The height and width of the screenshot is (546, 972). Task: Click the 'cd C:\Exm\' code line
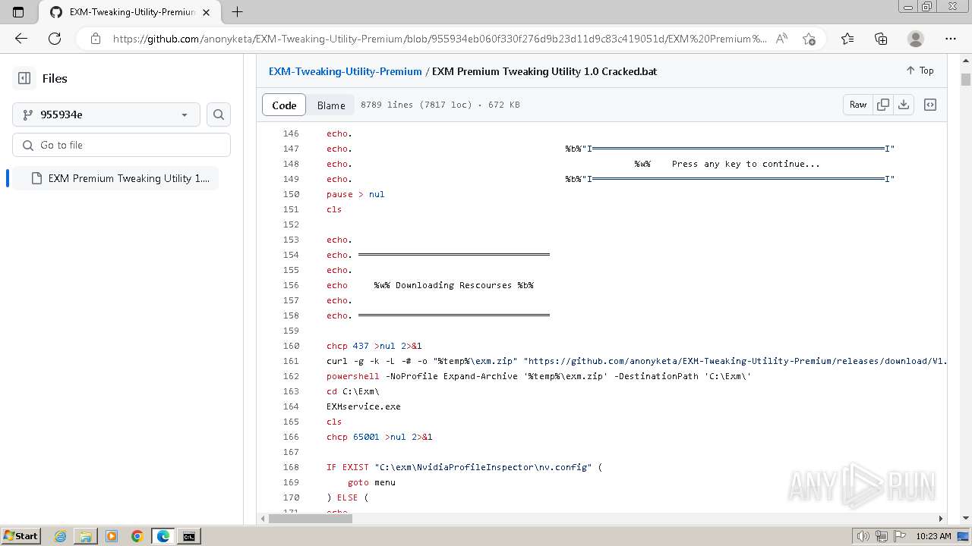click(x=353, y=391)
